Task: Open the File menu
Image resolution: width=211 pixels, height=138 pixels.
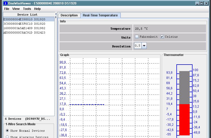Action: tap(7, 9)
